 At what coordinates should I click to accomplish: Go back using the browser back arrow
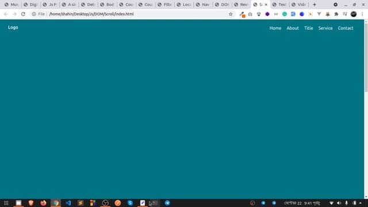(x=6, y=14)
